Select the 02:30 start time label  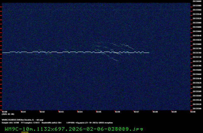(5, 111)
